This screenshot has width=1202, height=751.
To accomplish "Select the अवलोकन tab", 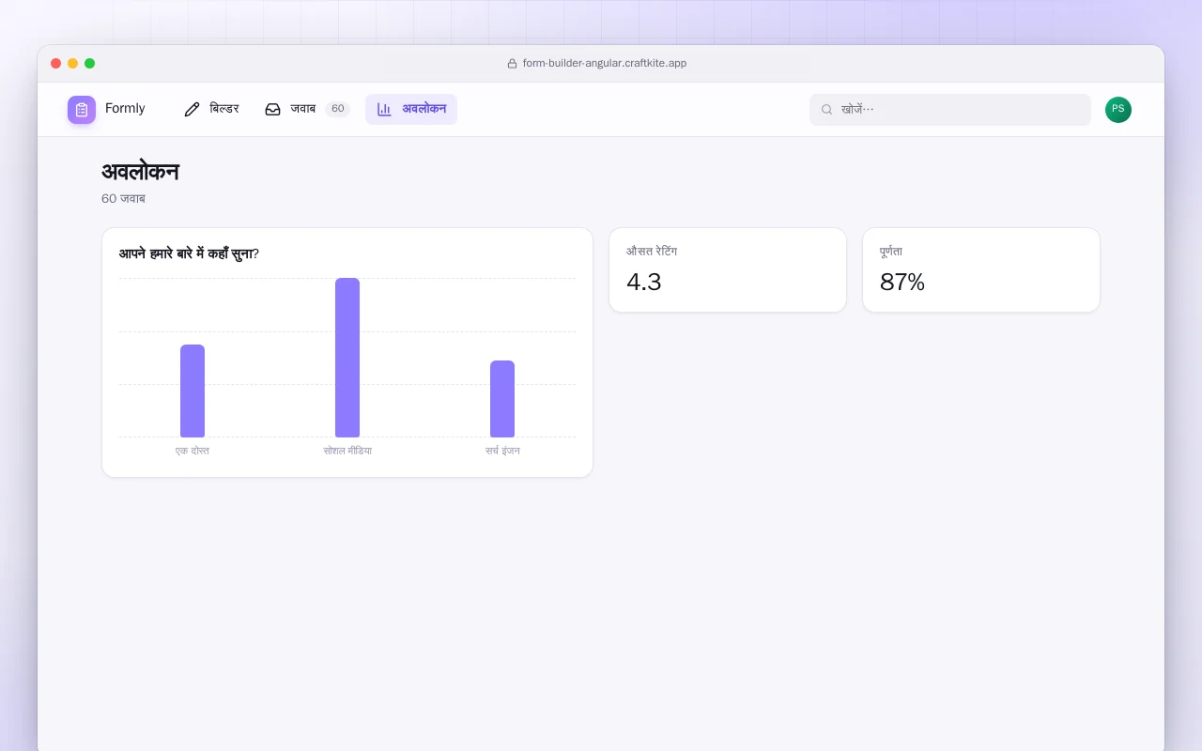I will tap(411, 109).
